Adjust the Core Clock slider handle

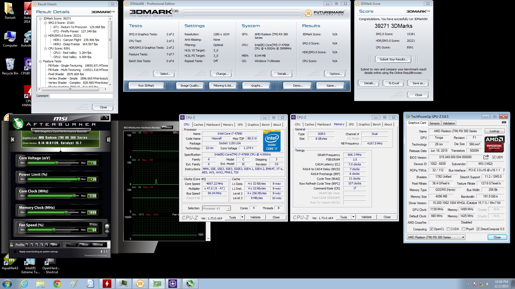[74, 196]
